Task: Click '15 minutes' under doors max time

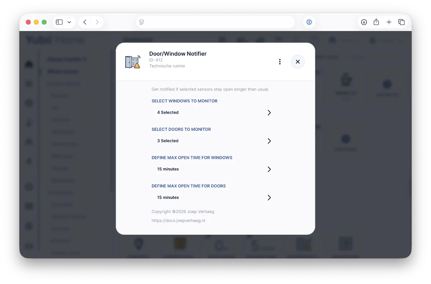Action: pyautogui.click(x=168, y=198)
